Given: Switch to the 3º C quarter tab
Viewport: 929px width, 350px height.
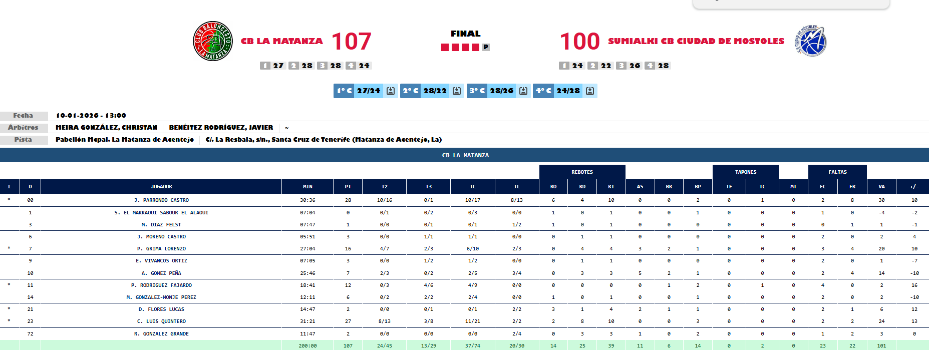Looking at the screenshot, I should pos(477,91).
